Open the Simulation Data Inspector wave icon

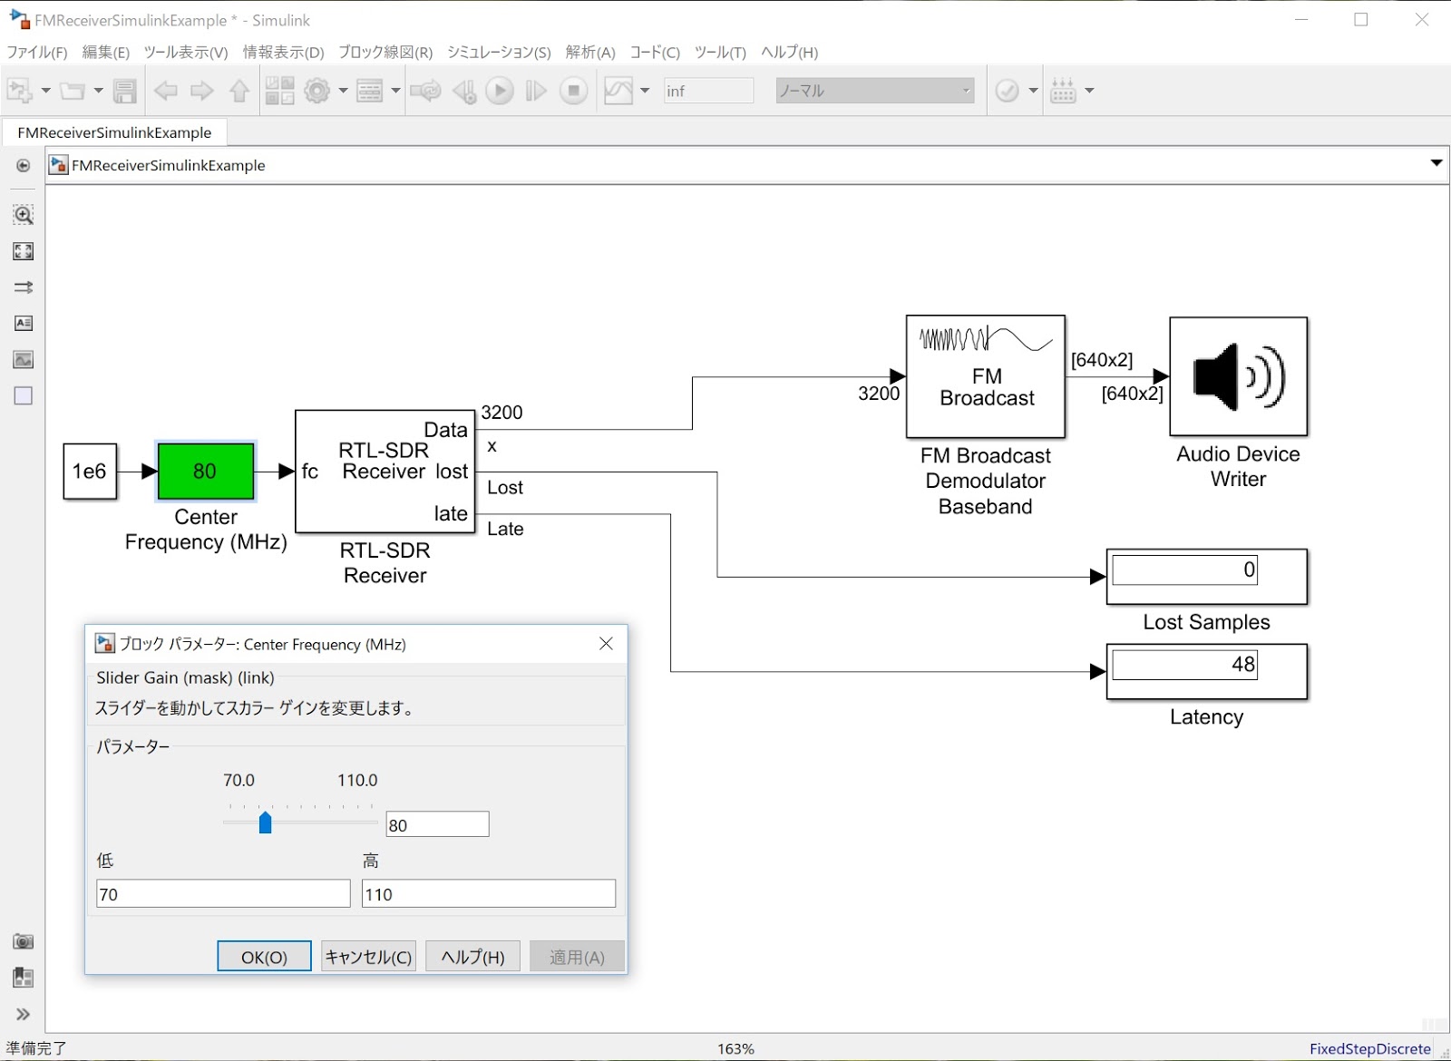pos(620,90)
